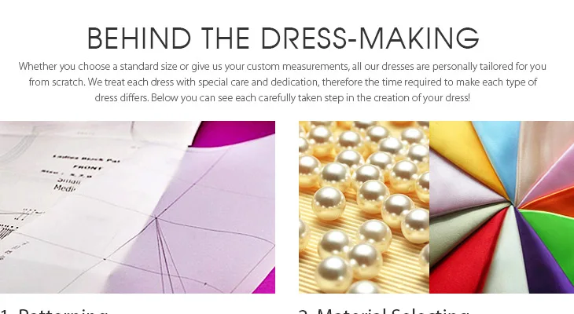Click the intro paragraph about tailored dresses
The image size is (574, 314).
coord(282,82)
